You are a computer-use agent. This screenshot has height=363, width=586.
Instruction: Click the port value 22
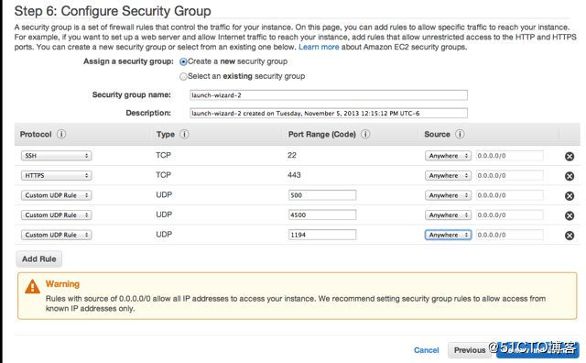[292, 155]
